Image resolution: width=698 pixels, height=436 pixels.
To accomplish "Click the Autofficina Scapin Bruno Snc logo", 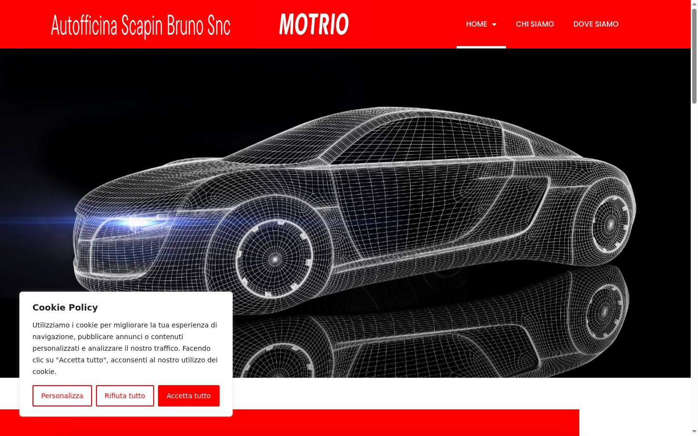I will [141, 25].
